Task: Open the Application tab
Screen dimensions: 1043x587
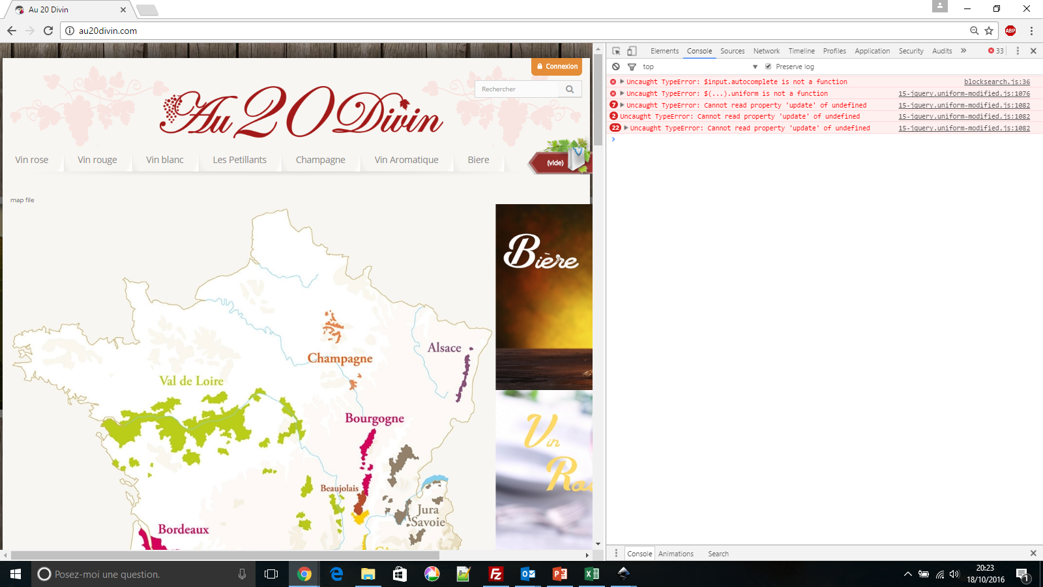Action: [x=872, y=51]
